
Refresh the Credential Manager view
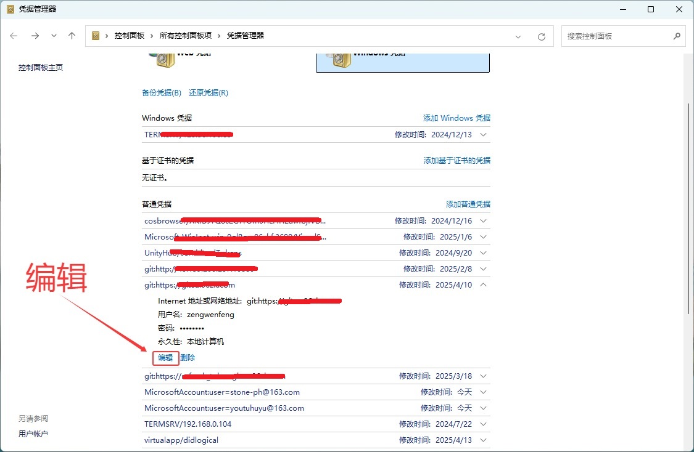click(x=541, y=37)
